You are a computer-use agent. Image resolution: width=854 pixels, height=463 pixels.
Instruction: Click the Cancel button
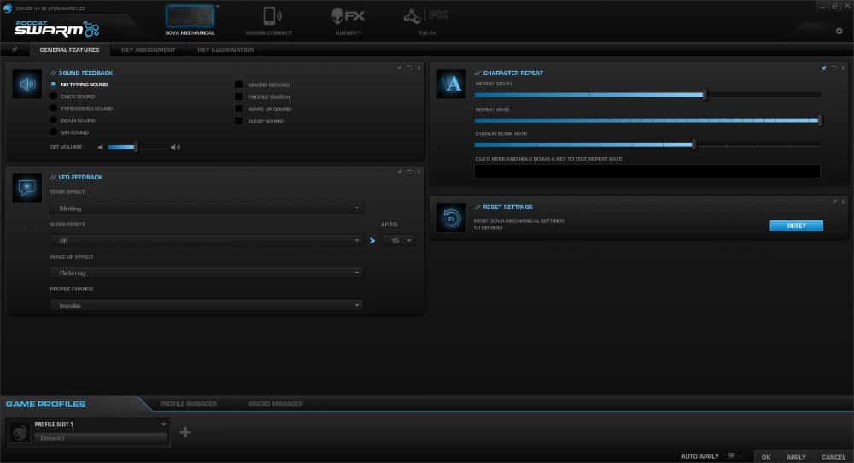tap(834, 457)
